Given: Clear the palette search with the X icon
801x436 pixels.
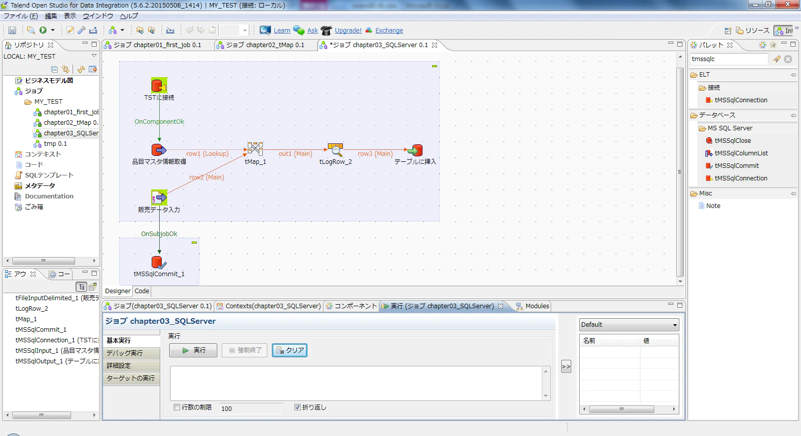Looking at the screenshot, I should click(788, 59).
